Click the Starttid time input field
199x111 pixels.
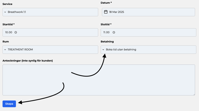click(x=50, y=32)
